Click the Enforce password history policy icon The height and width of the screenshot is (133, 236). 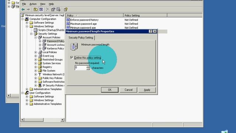click(68, 20)
